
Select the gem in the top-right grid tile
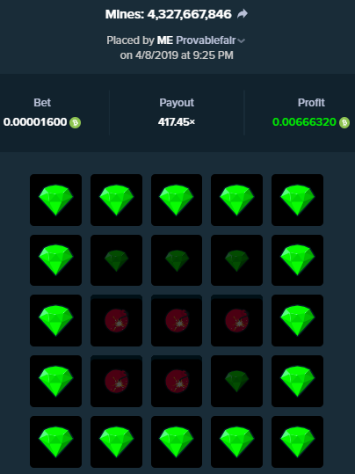click(297, 200)
